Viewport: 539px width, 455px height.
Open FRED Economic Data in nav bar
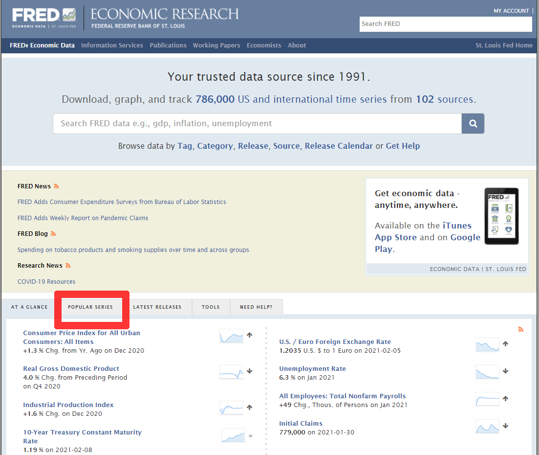pyautogui.click(x=43, y=45)
